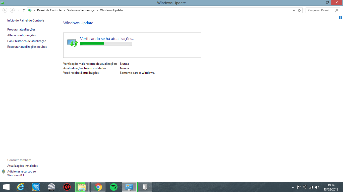Screen dimensions: 343x192
Task: Select Windows Update breadcrumb segment
Action: click(111, 10)
